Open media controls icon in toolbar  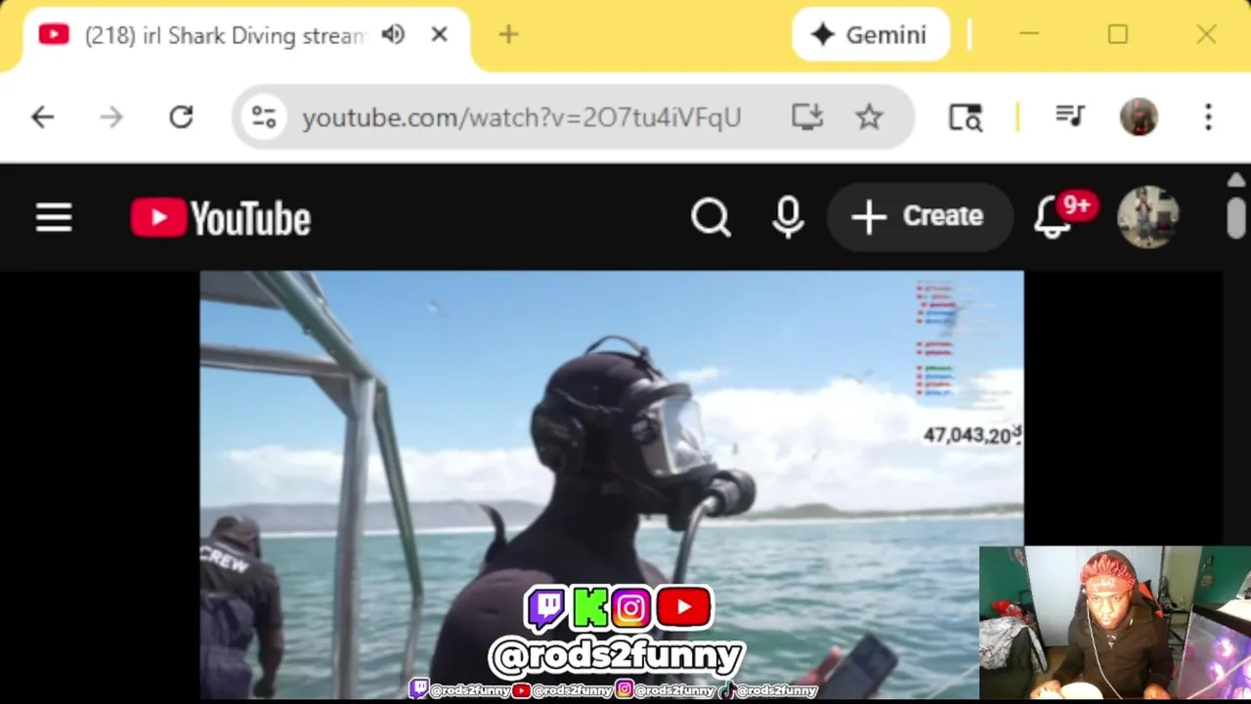[x=1070, y=117]
